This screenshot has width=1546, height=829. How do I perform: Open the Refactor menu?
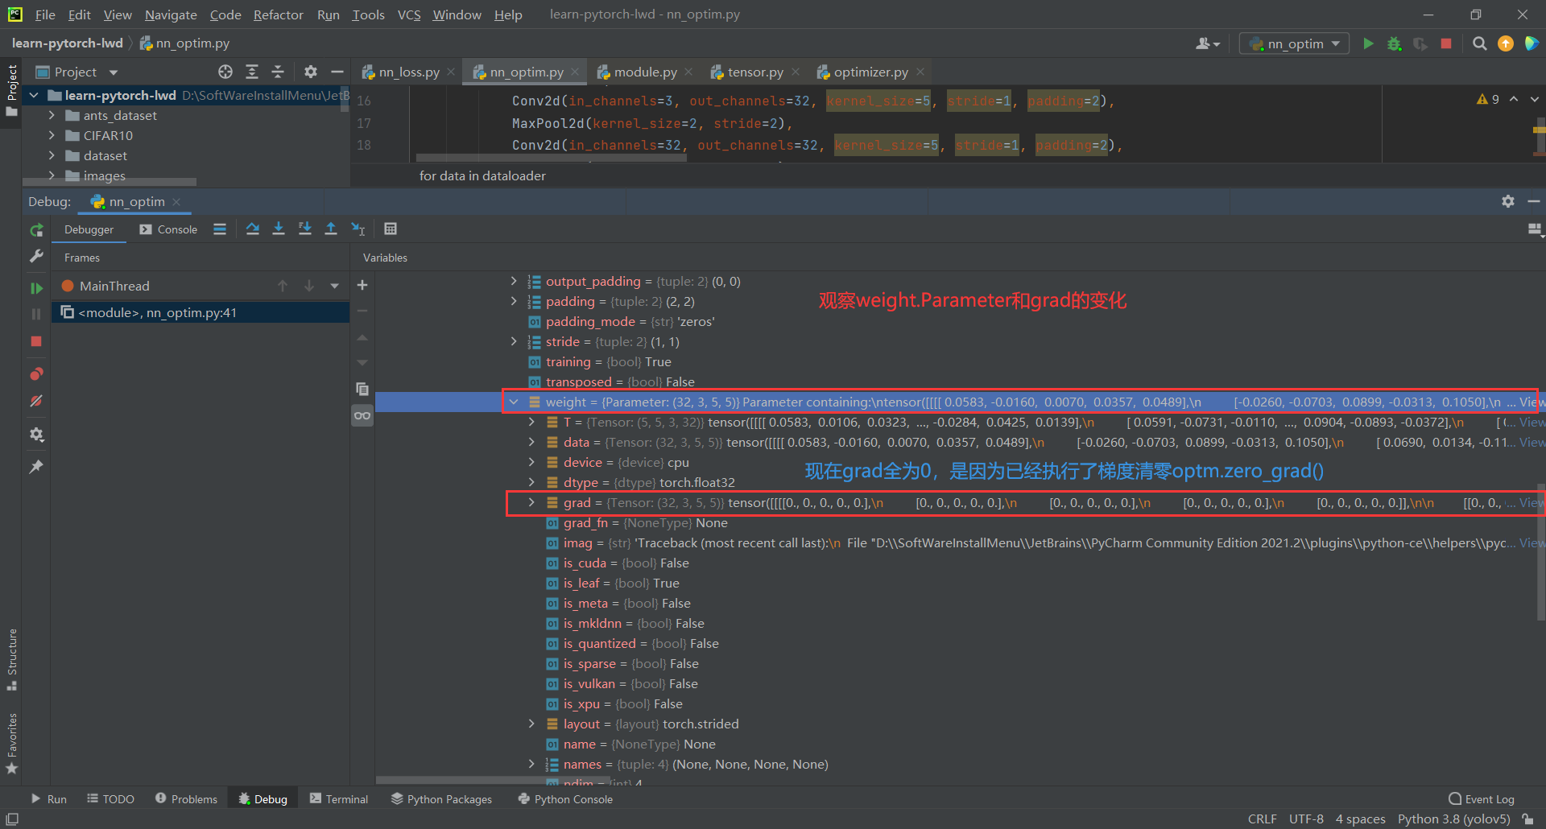click(x=278, y=14)
